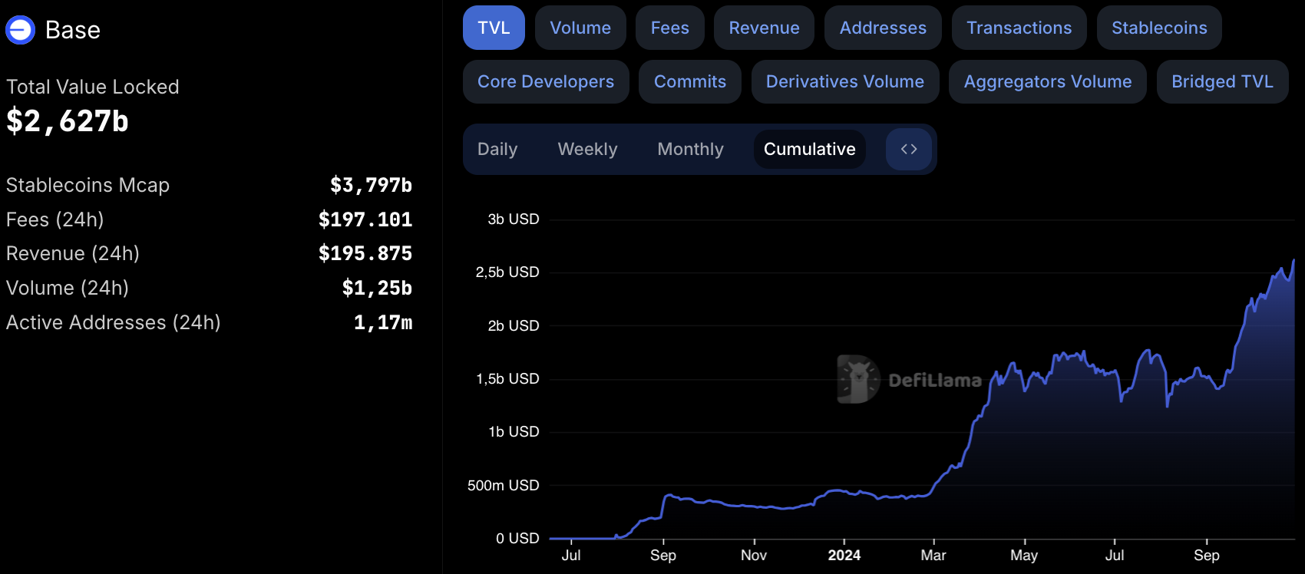Select the Cumulative interval tab
The height and width of the screenshot is (574, 1305).
click(x=810, y=149)
